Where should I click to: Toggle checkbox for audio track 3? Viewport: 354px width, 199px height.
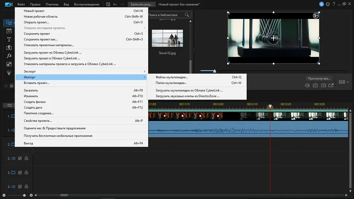point(20,187)
